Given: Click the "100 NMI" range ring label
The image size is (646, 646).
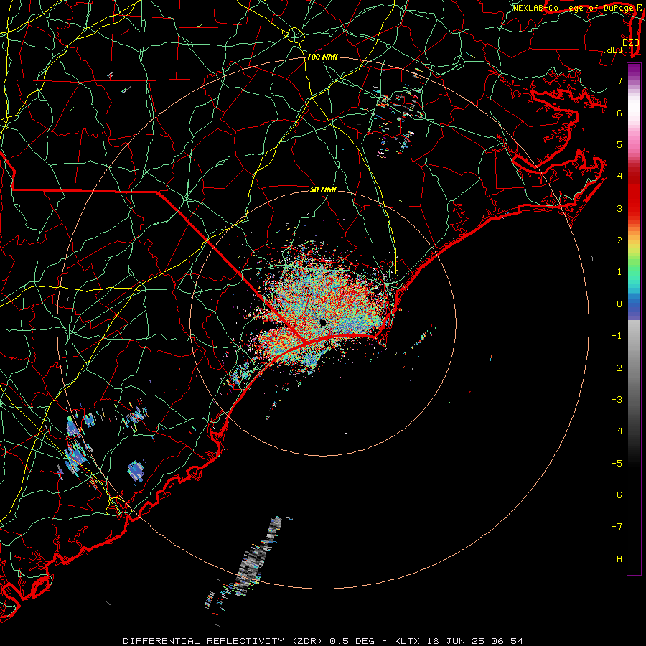Looking at the screenshot, I should (x=322, y=57).
